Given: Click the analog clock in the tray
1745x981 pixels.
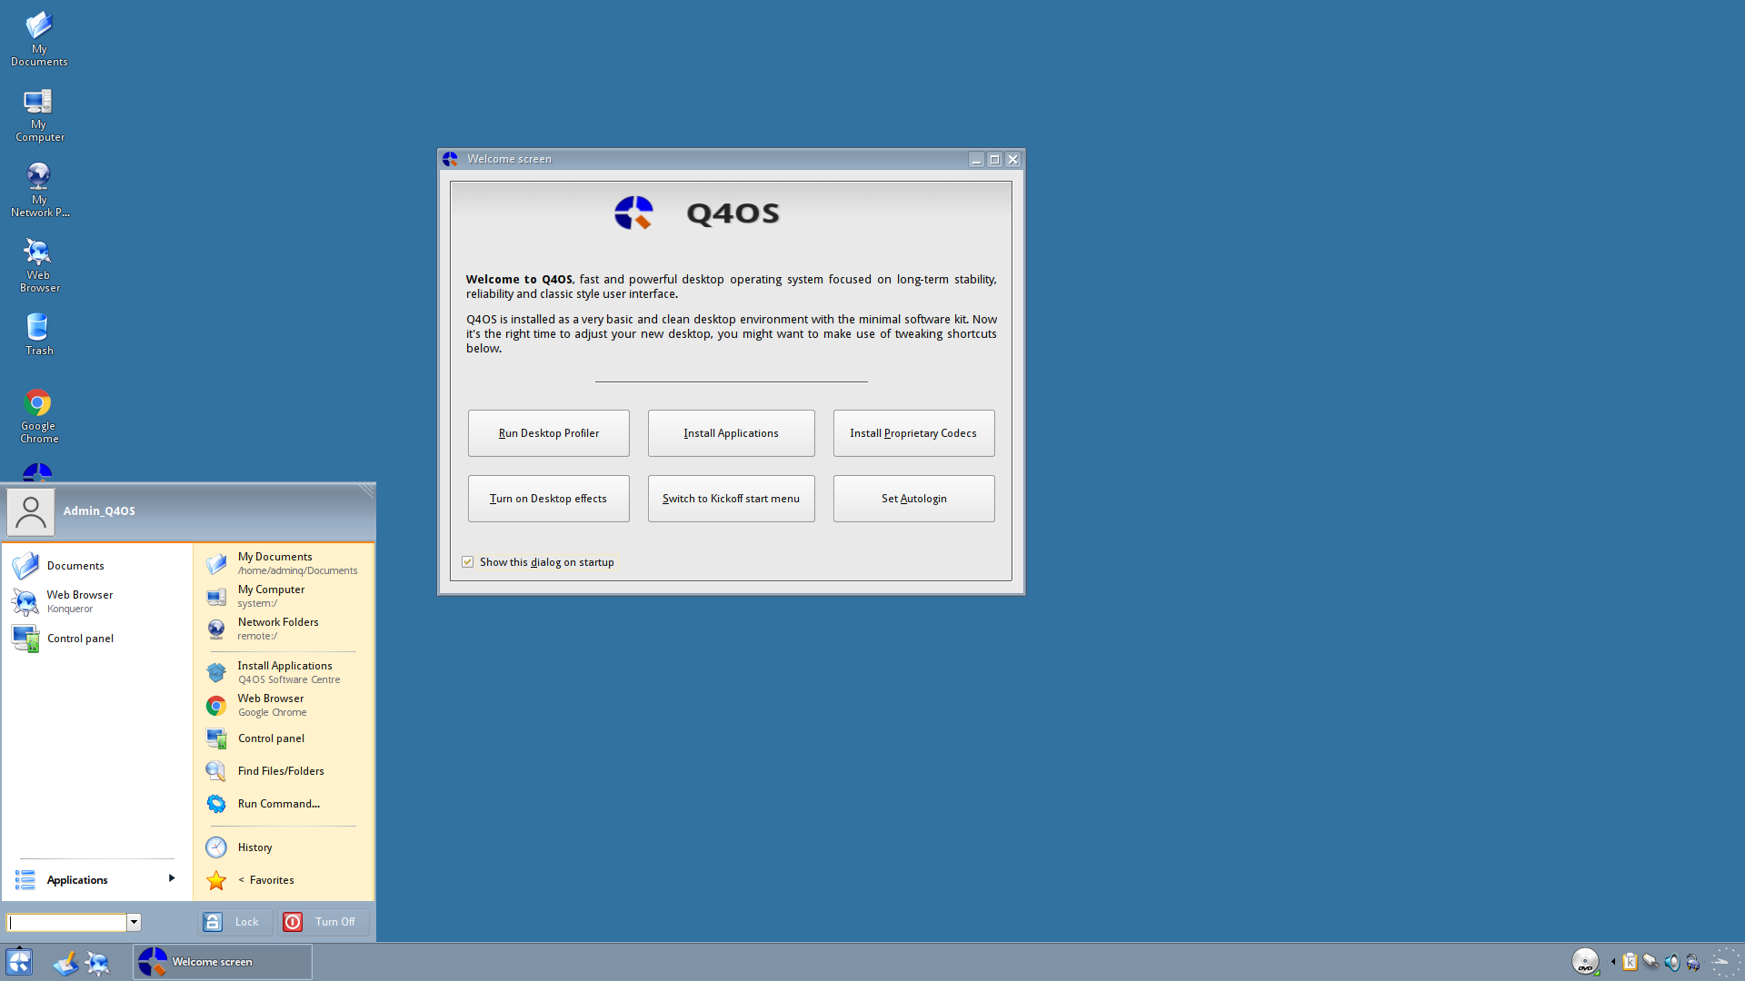Looking at the screenshot, I should (1724, 961).
